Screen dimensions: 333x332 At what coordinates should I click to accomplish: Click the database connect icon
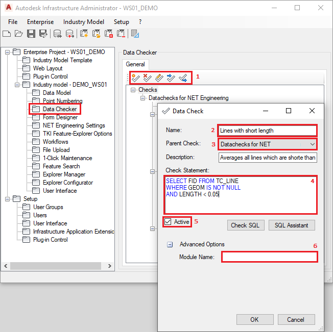pos(57,34)
